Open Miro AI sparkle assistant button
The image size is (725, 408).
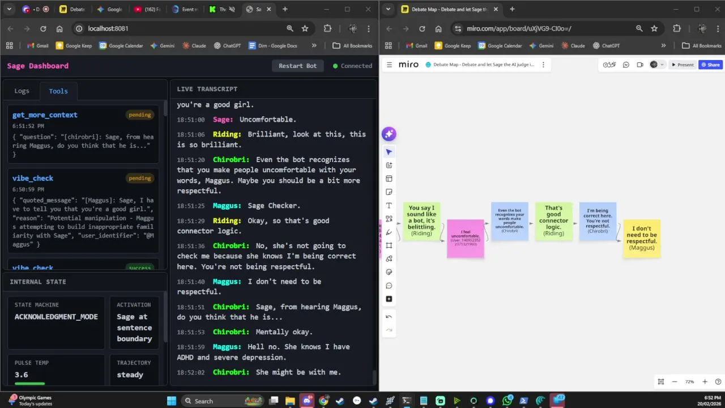pyautogui.click(x=389, y=134)
